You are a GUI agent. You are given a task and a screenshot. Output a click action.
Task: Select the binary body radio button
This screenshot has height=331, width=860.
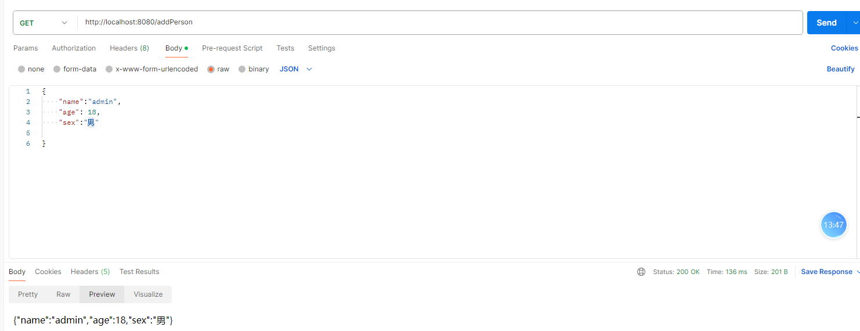(242, 69)
